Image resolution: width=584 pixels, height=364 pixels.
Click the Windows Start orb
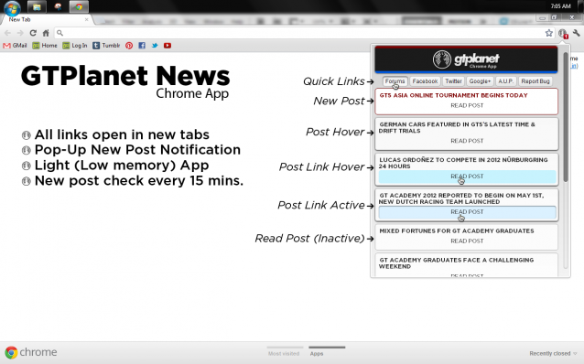coord(12,8)
